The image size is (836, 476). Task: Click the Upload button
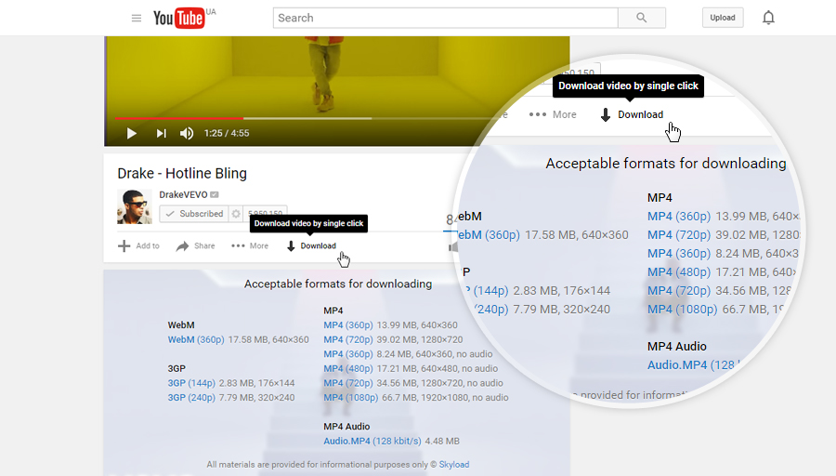point(722,18)
